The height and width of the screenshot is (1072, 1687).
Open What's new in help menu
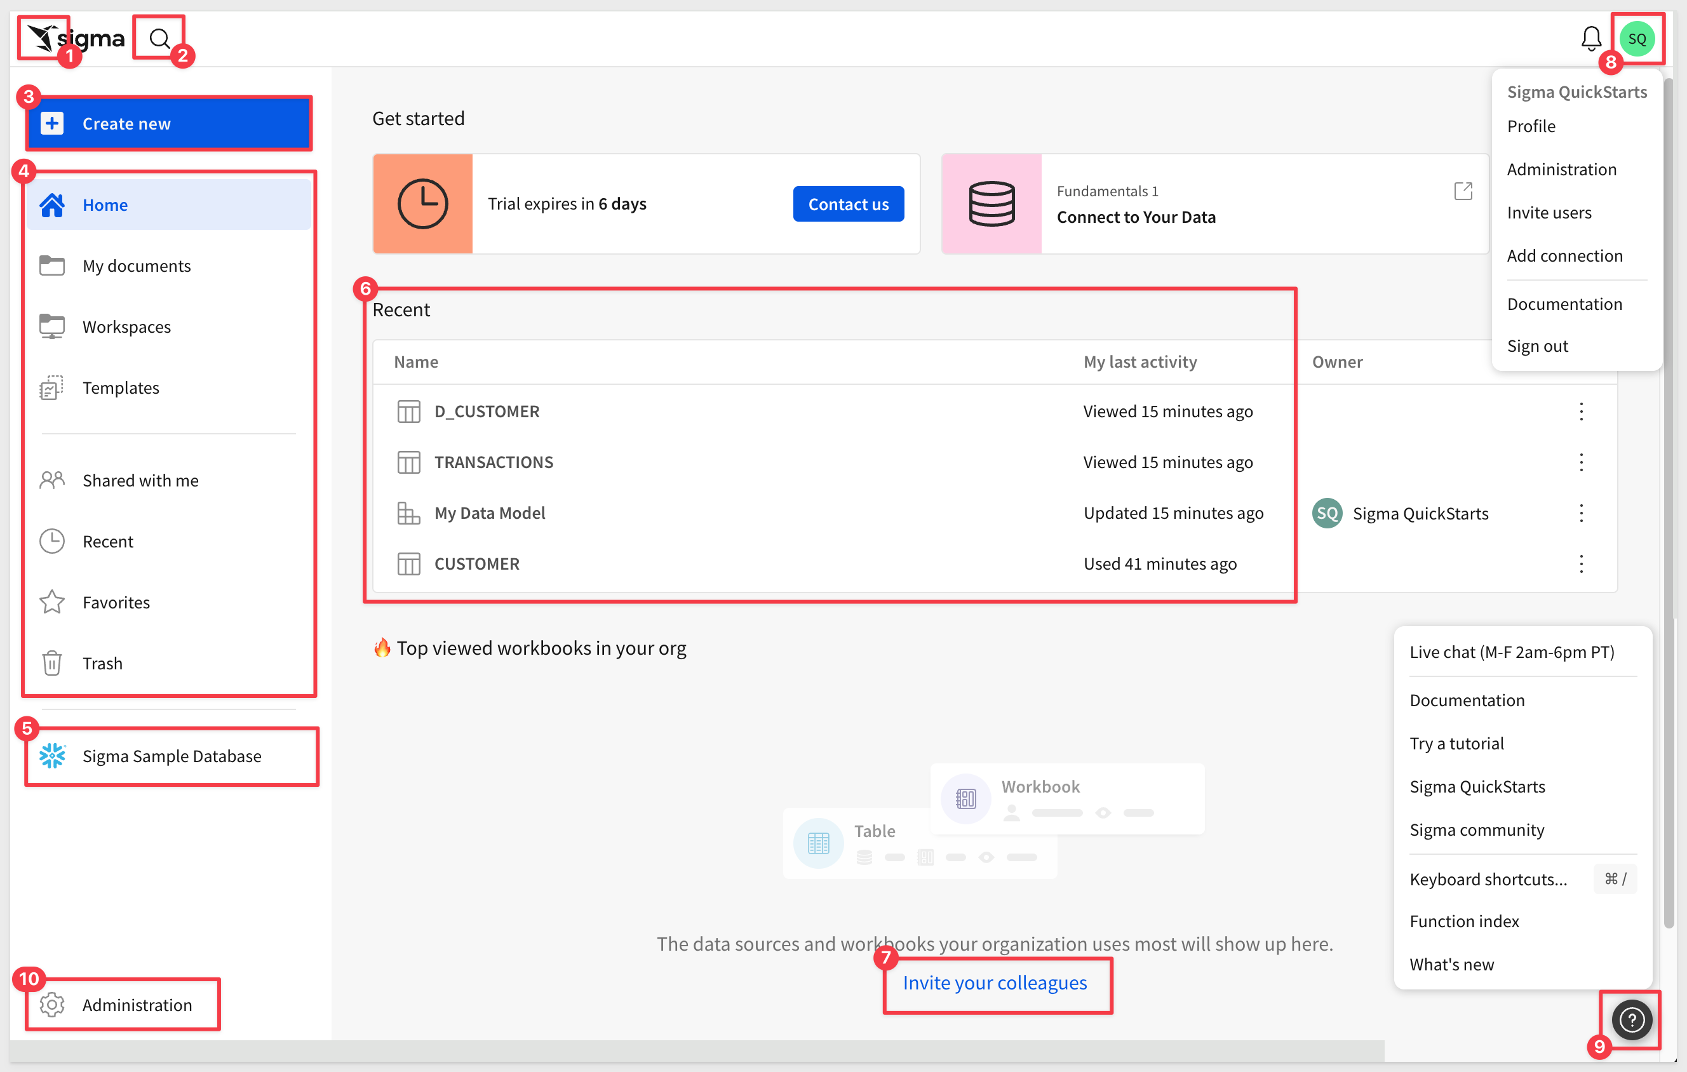coord(1451,964)
